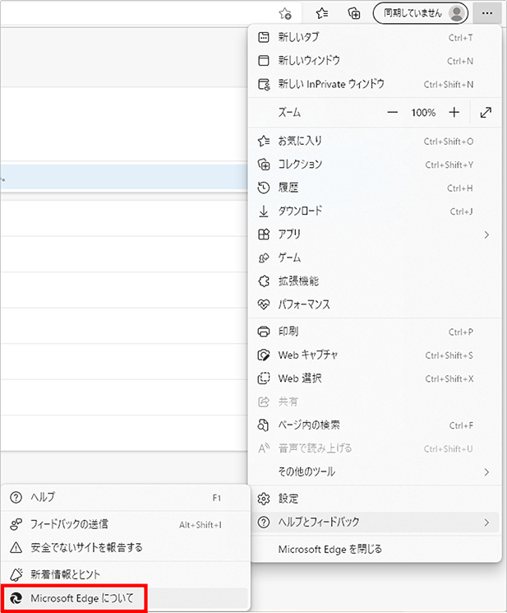This screenshot has height=613, width=507.
Task: Click the collections icon in menu
Action: (264, 165)
